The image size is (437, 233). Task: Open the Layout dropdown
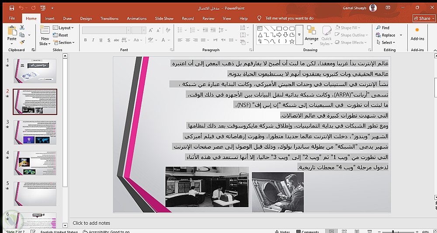[x=63, y=28]
